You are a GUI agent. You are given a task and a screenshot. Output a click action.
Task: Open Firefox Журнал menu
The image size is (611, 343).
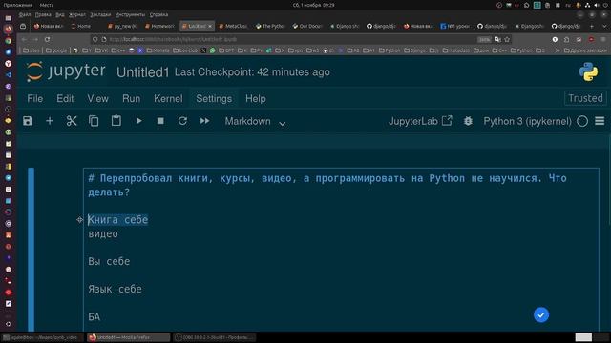tap(76, 15)
